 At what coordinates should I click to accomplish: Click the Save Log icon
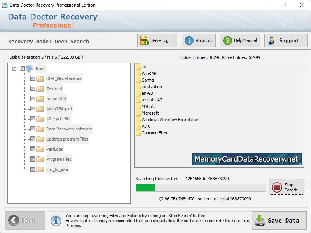[144, 40]
